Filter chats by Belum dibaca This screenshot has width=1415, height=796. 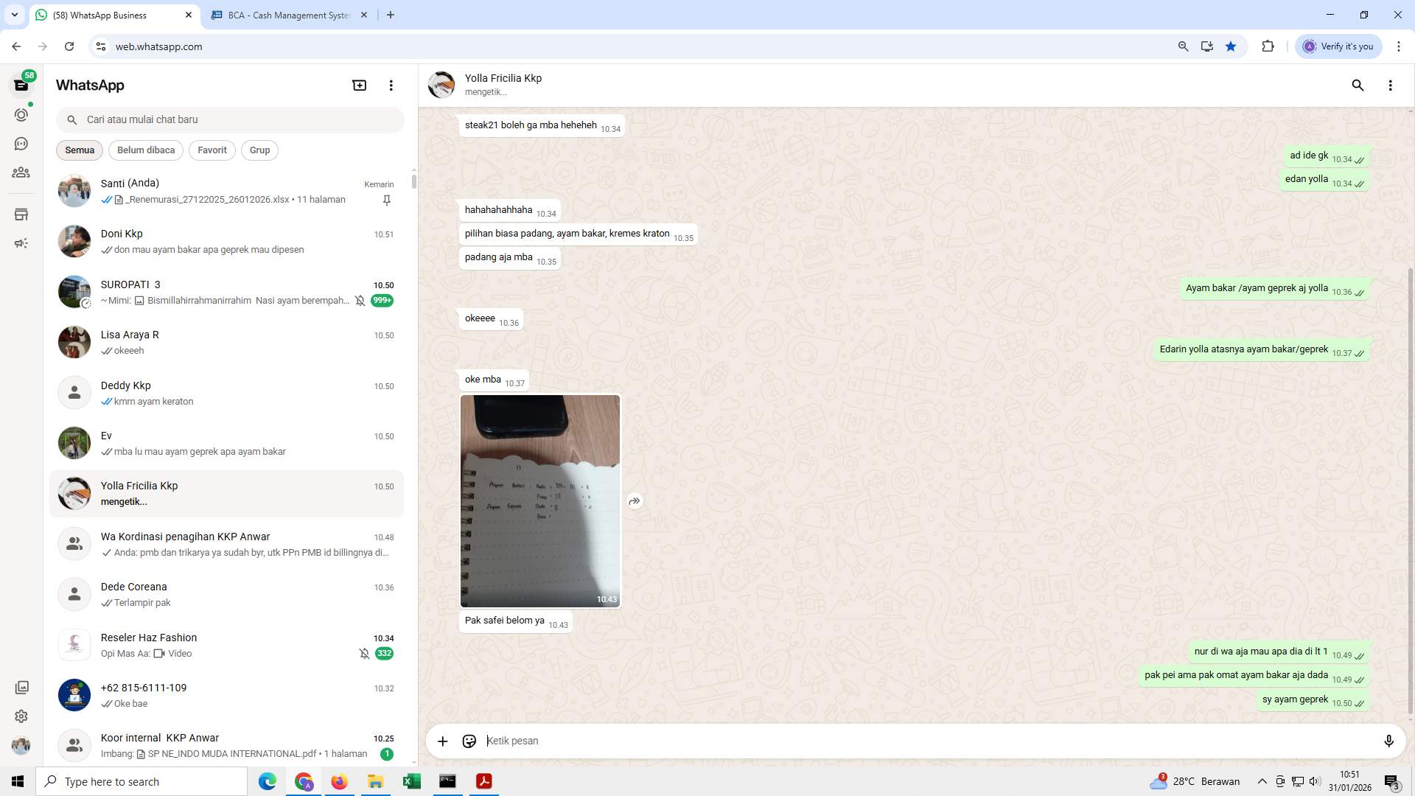(145, 150)
